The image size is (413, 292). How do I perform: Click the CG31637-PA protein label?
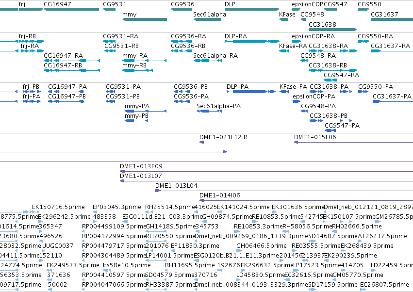point(392,97)
